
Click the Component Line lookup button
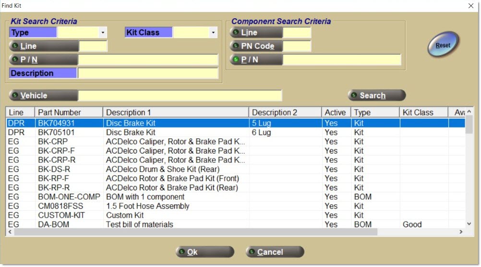pyautogui.click(x=256, y=33)
